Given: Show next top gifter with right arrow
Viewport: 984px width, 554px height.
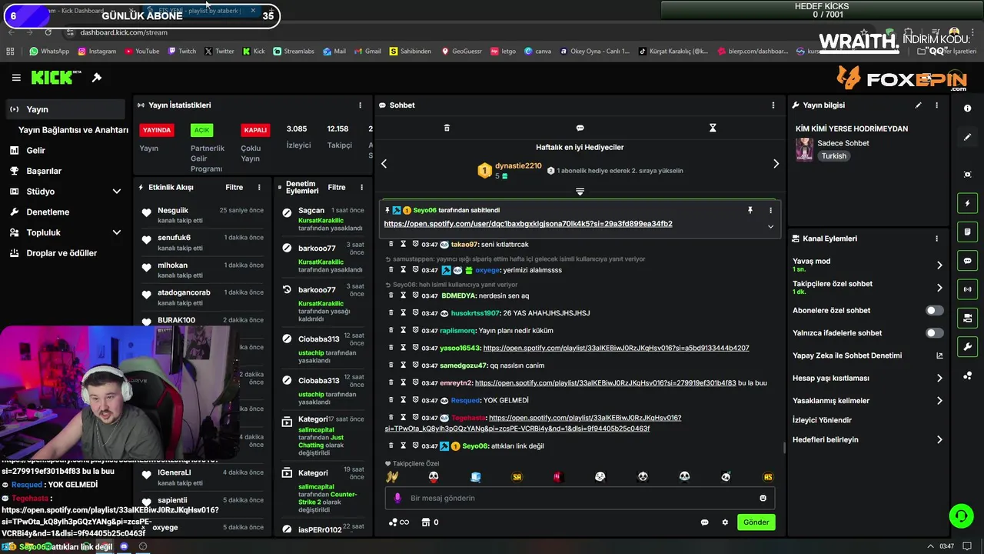Looking at the screenshot, I should point(776,163).
